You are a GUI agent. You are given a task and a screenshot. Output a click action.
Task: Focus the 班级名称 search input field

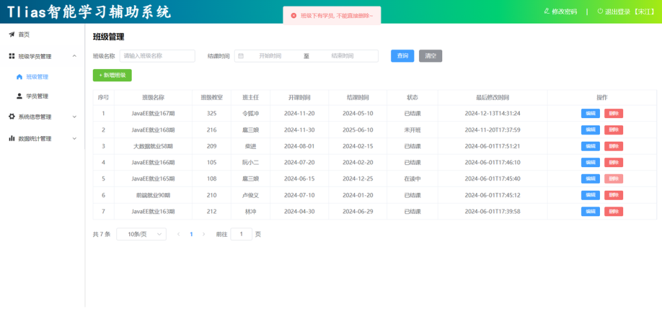click(x=157, y=56)
